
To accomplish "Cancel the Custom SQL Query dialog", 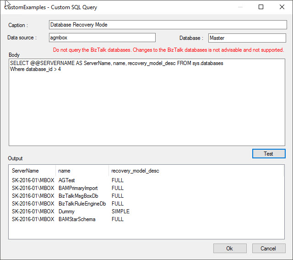I will pyautogui.click(x=268, y=248).
